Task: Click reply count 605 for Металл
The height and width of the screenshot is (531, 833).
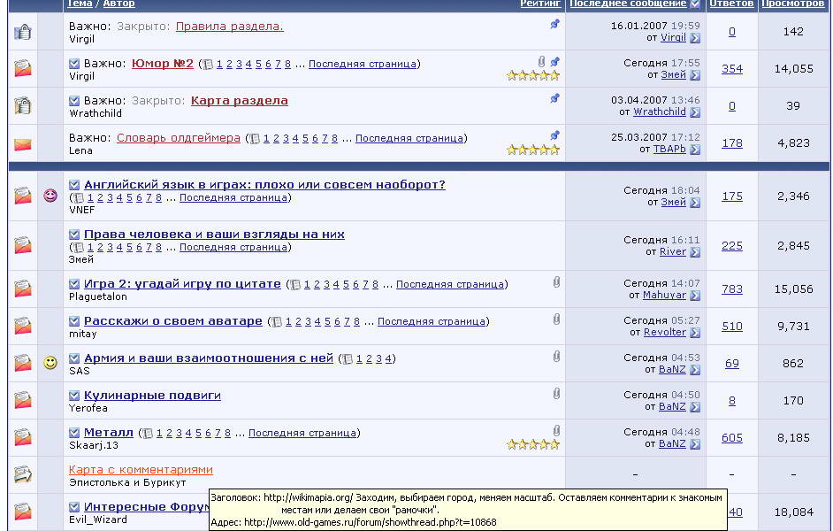Action: [732, 438]
